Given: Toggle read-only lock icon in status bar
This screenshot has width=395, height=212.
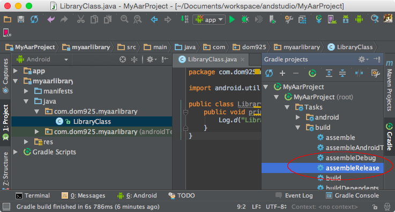Looking at the screenshot, I should coord(375,207).
